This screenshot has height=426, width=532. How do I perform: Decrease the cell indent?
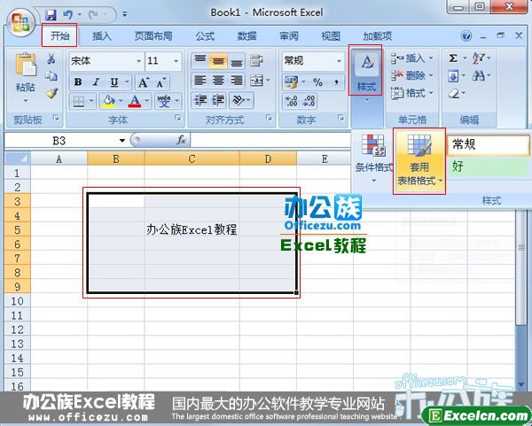coord(200,100)
